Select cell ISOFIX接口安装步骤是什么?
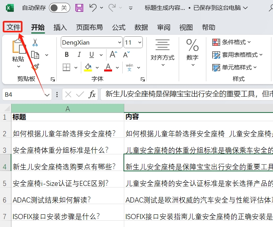 pyautogui.click(x=67, y=212)
